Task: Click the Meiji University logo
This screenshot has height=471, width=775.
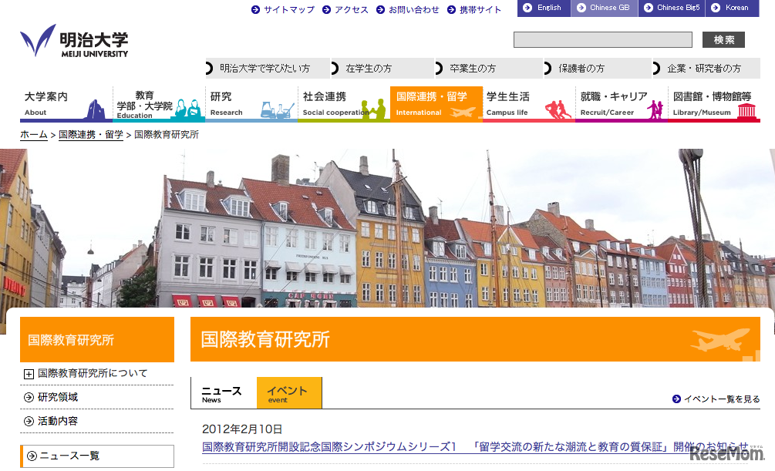Action: pyautogui.click(x=74, y=41)
